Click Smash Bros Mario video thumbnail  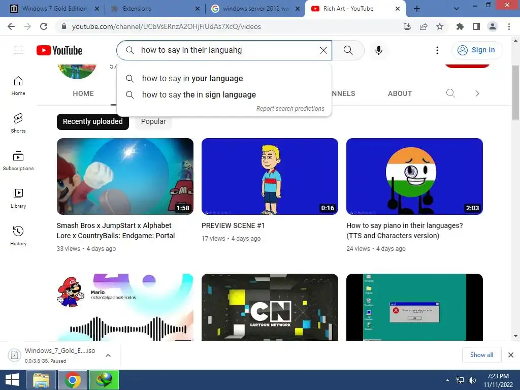tap(125, 176)
